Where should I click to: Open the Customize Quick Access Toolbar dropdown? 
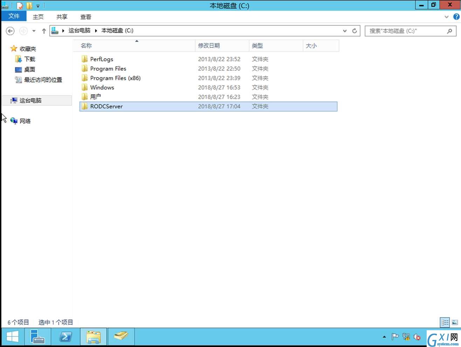[38, 6]
